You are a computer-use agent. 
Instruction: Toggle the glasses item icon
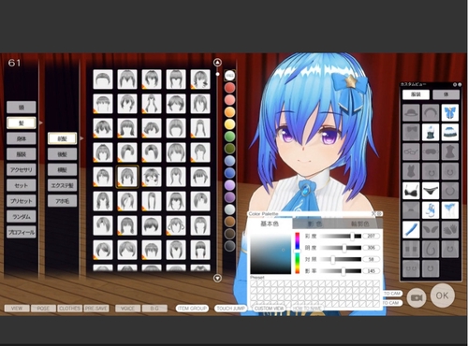click(411, 151)
